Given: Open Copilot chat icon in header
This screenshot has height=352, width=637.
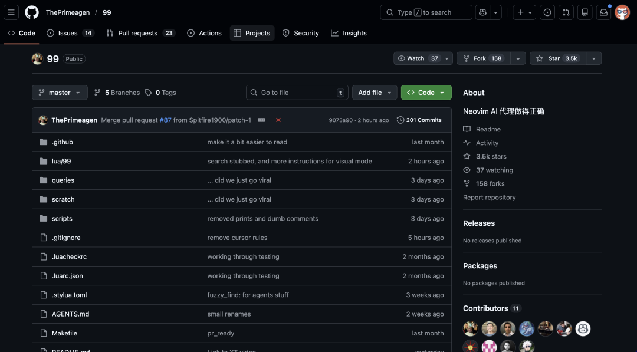Looking at the screenshot, I should (482, 12).
